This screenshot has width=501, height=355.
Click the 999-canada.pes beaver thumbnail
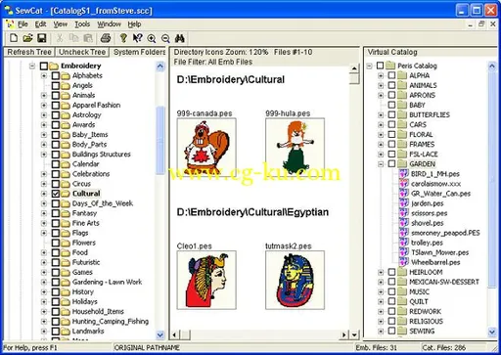click(x=206, y=147)
